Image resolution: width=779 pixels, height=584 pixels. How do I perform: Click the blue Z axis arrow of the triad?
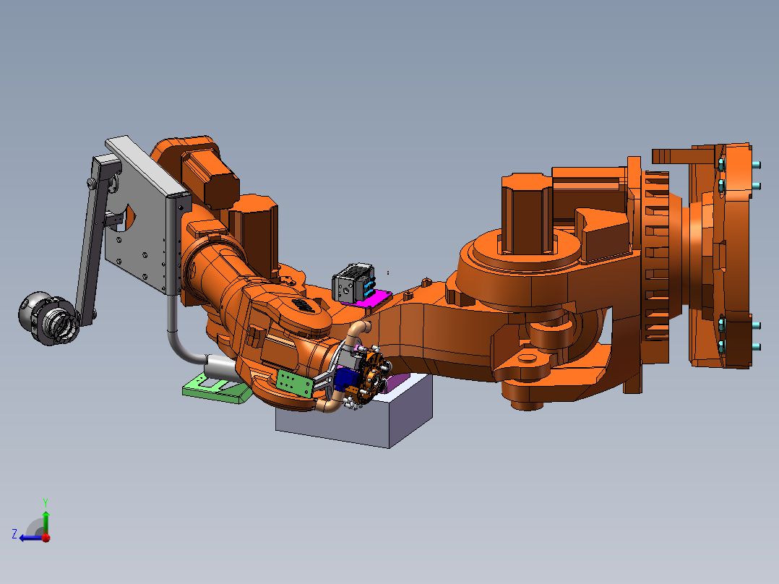31,538
